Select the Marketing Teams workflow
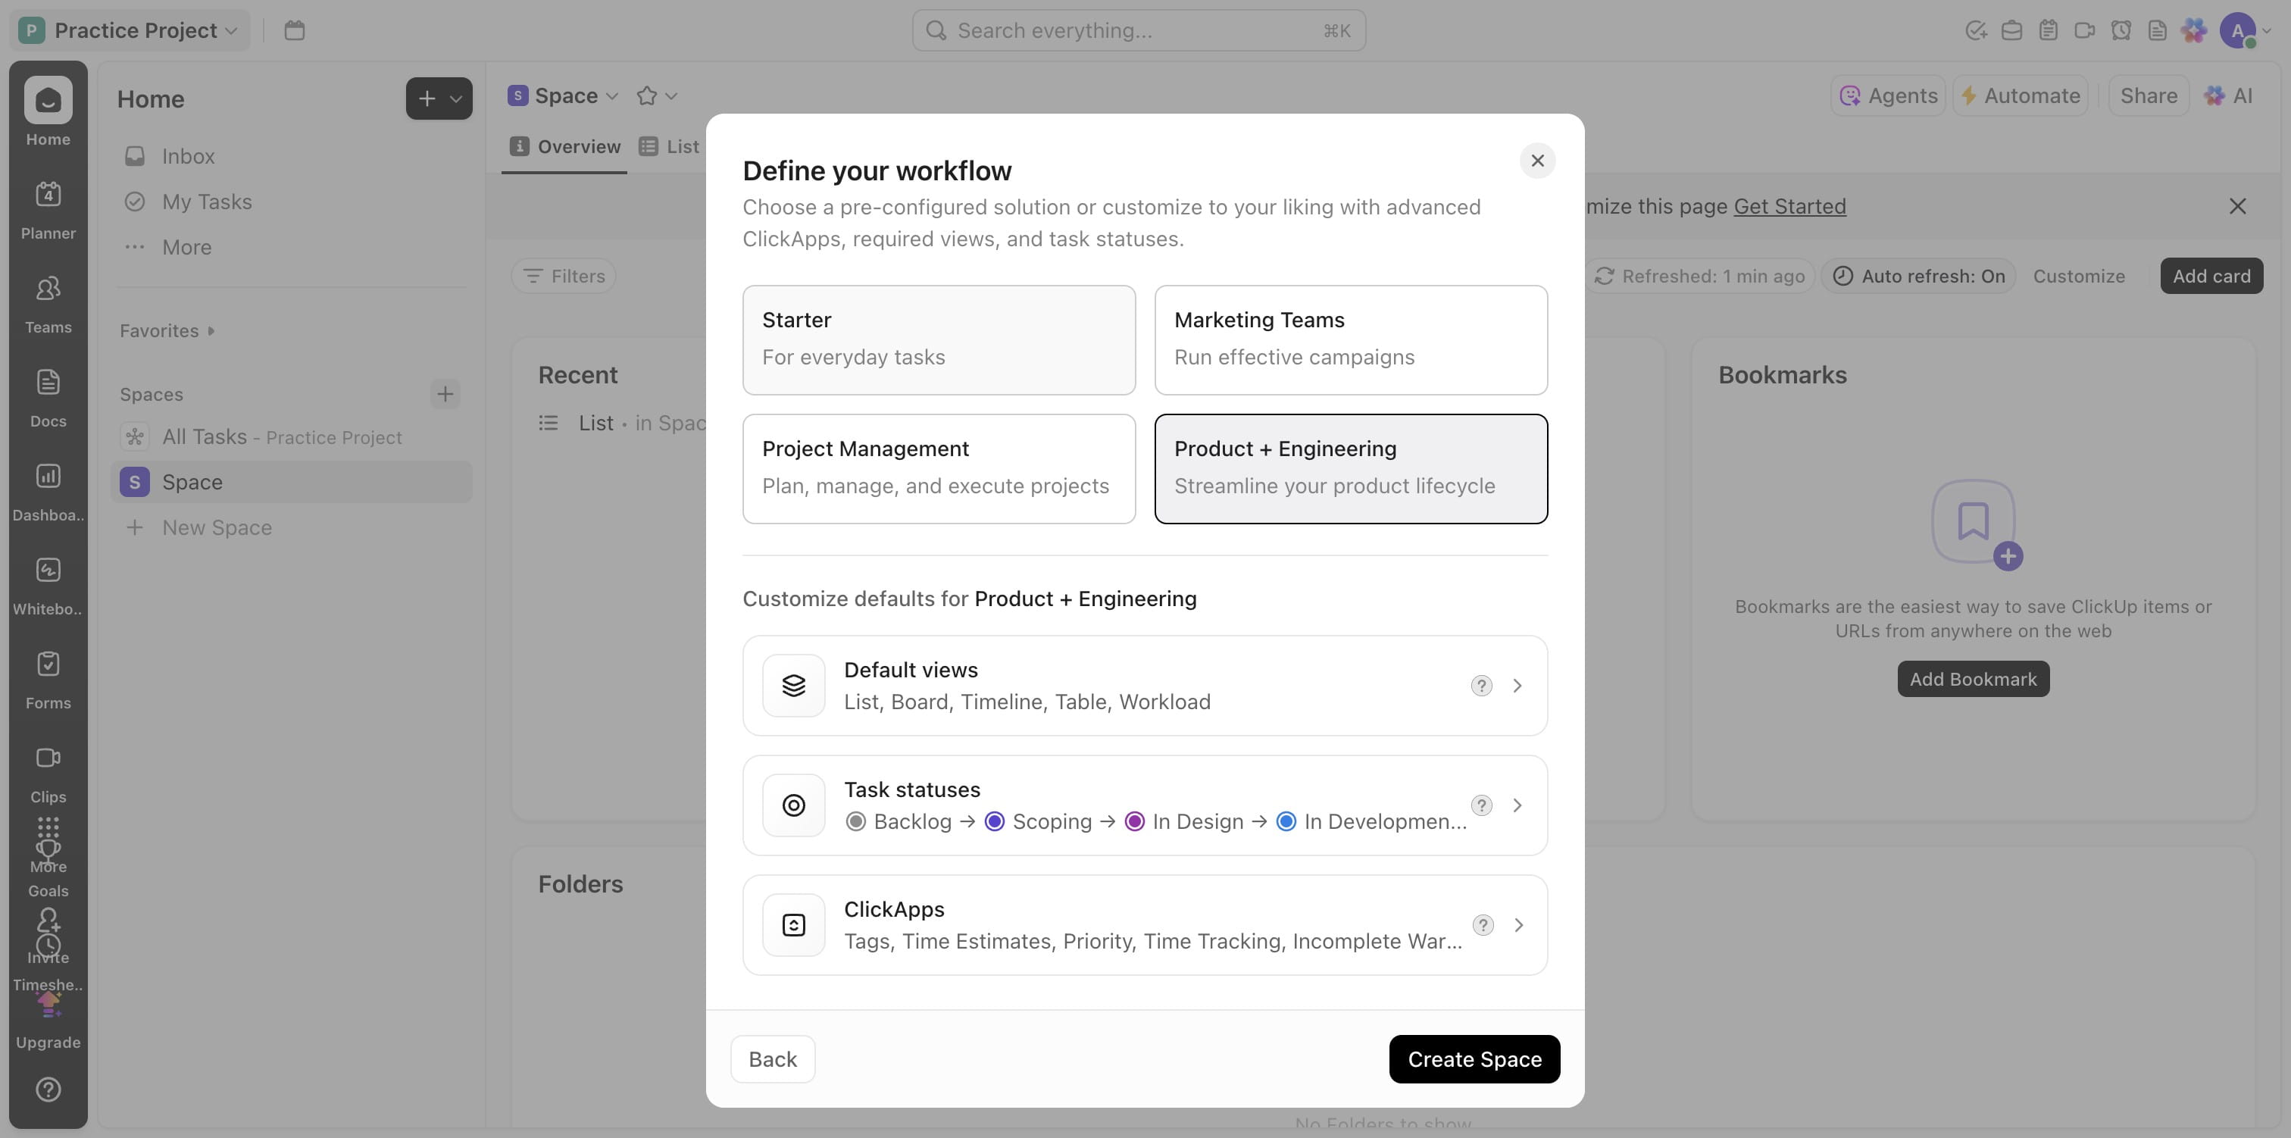The image size is (2291, 1138). coord(1350,340)
